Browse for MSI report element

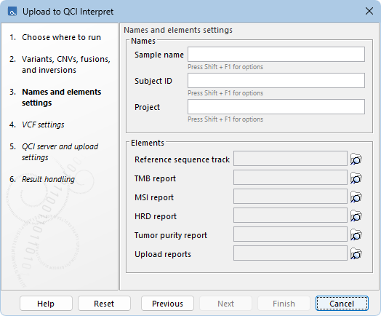356,197
